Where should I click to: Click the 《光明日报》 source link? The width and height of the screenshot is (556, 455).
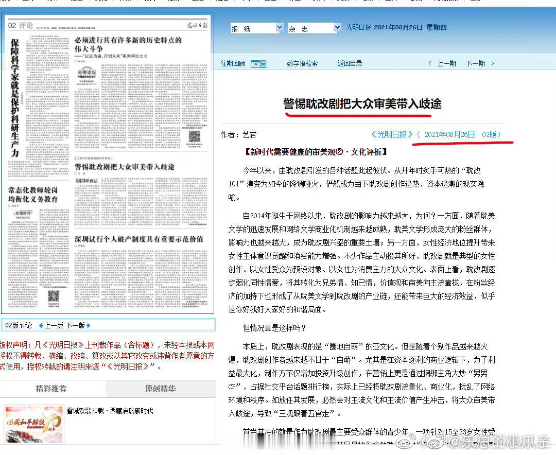(392, 134)
